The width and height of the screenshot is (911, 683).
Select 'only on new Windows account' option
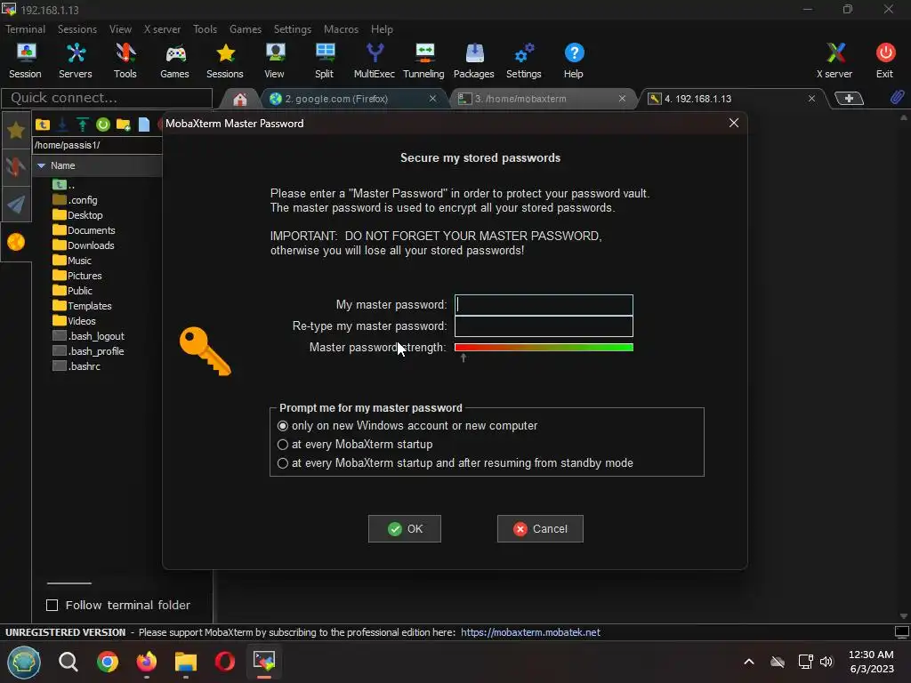coord(282,426)
